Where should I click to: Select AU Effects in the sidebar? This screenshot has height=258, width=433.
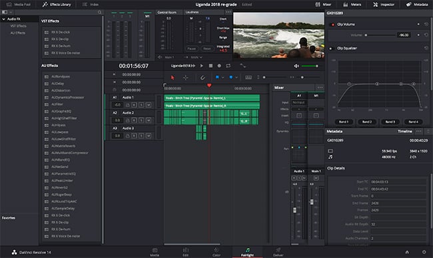[18, 33]
